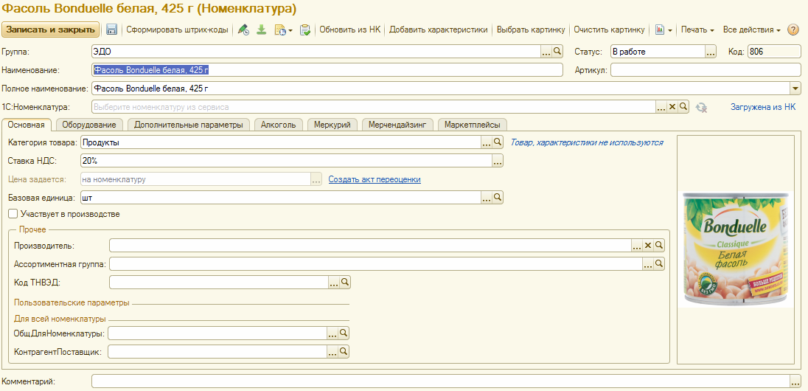Image resolution: width=808 pixels, height=391 pixels.
Task: Open 1С:Номенклатура selection ellipsis button
Action: click(x=661, y=107)
